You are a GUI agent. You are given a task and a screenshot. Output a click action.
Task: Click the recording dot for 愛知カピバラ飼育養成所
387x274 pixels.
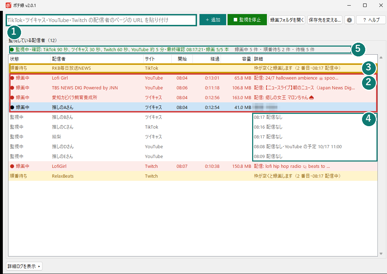click(12, 98)
